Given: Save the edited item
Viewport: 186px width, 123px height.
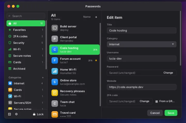Looking at the screenshot, I should coord(171,113).
